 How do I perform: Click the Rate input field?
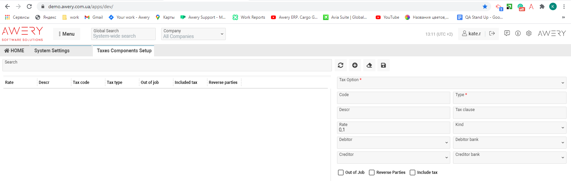coord(393,128)
